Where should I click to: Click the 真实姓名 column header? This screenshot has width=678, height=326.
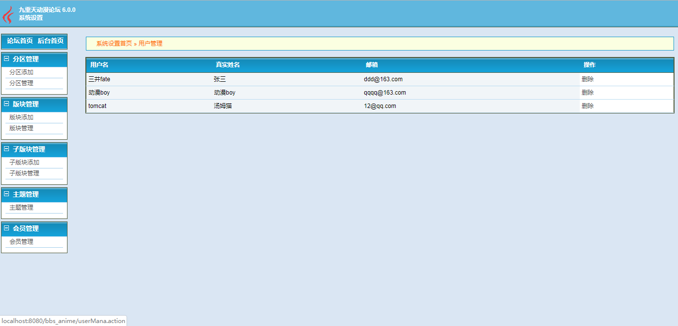tap(228, 65)
